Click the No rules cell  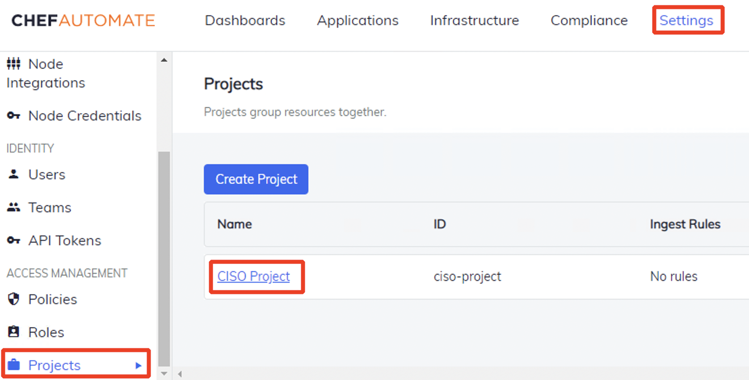point(674,277)
